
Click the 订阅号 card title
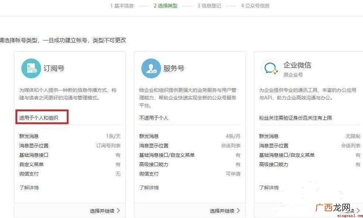coord(54,68)
